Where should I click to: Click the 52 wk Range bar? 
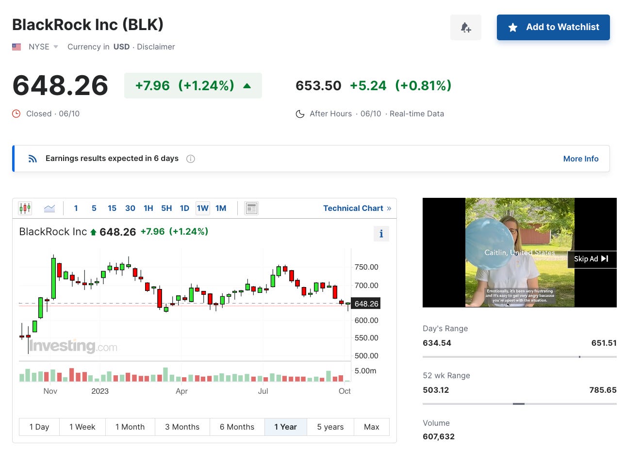[x=520, y=404]
